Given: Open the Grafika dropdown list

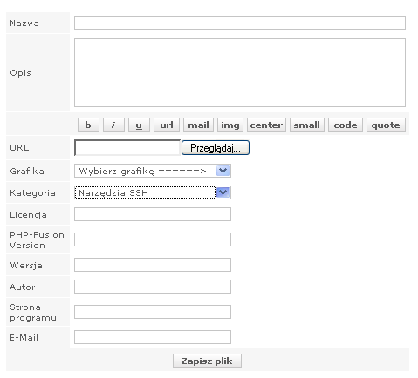Looking at the screenshot, I should [223, 171].
